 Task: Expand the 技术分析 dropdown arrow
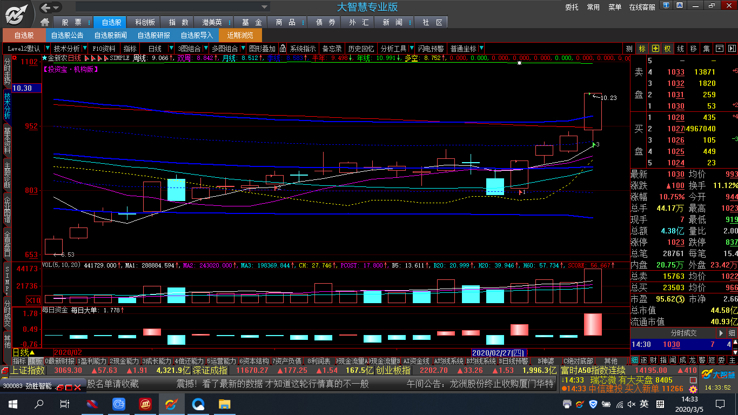click(x=85, y=49)
